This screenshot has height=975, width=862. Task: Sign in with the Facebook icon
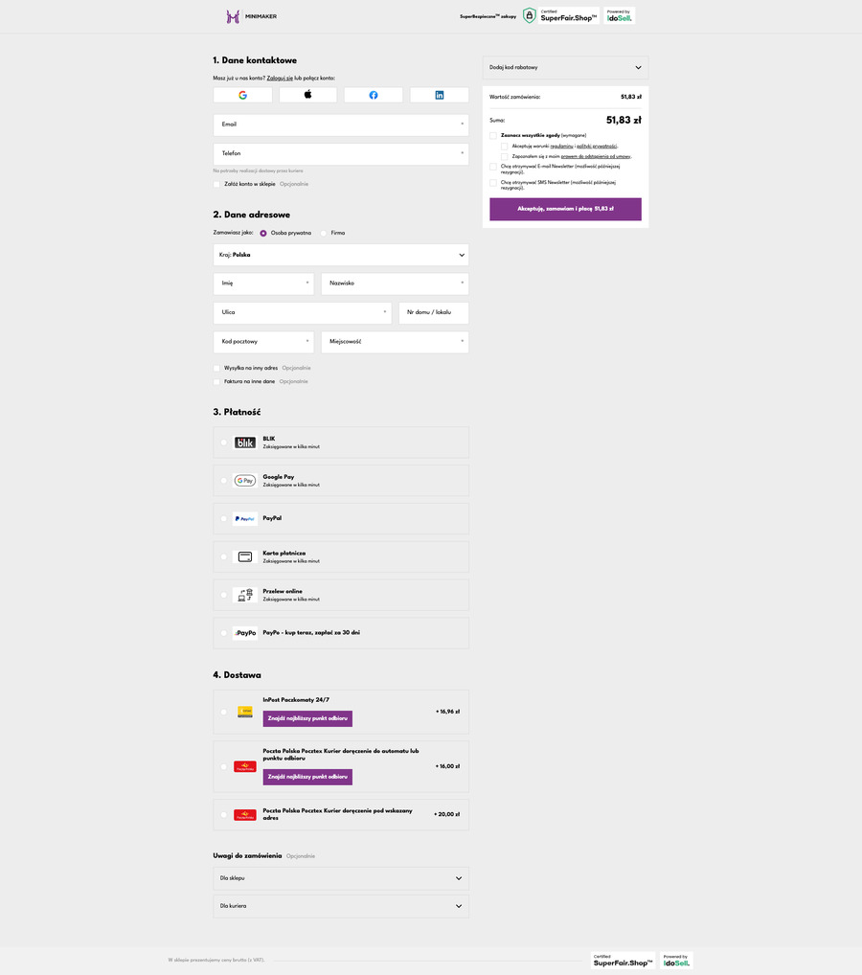pyautogui.click(x=374, y=95)
